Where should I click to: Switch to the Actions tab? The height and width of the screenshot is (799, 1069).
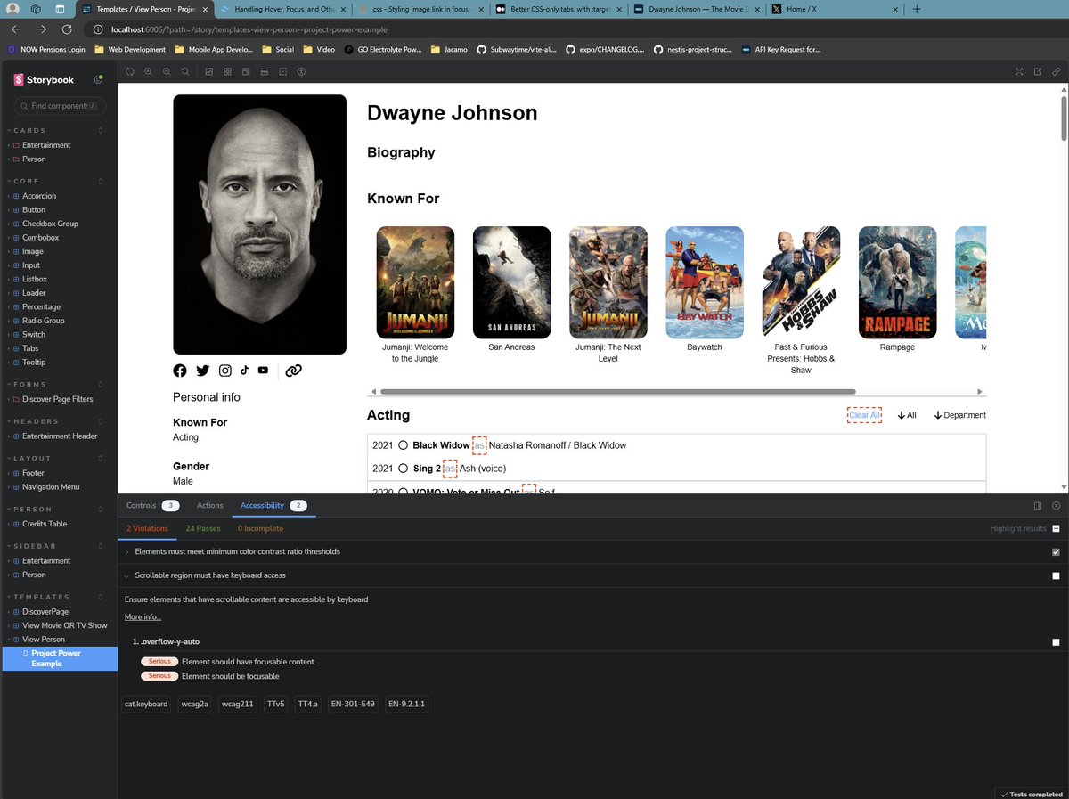click(x=210, y=505)
